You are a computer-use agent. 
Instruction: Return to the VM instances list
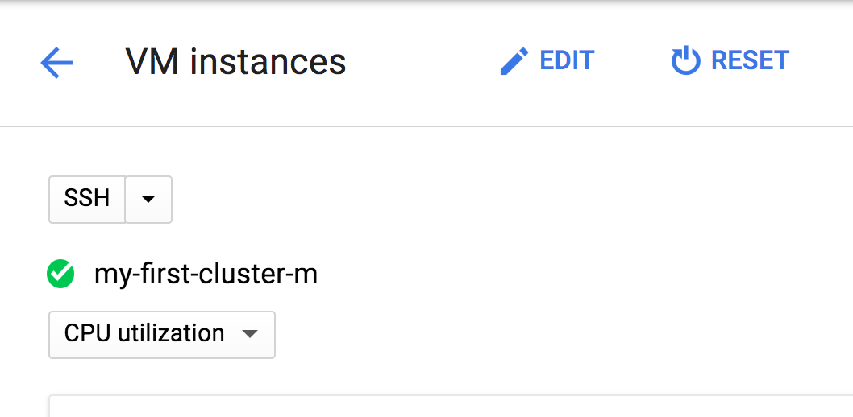[x=56, y=63]
